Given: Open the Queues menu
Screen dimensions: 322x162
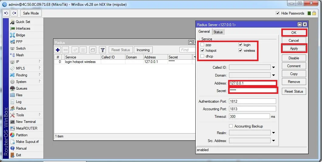Looking at the screenshot, I should tap(21, 88).
